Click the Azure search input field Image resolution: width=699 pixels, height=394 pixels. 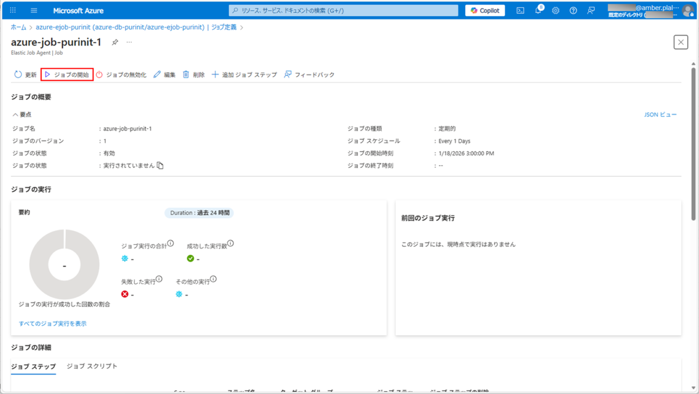[x=344, y=10]
